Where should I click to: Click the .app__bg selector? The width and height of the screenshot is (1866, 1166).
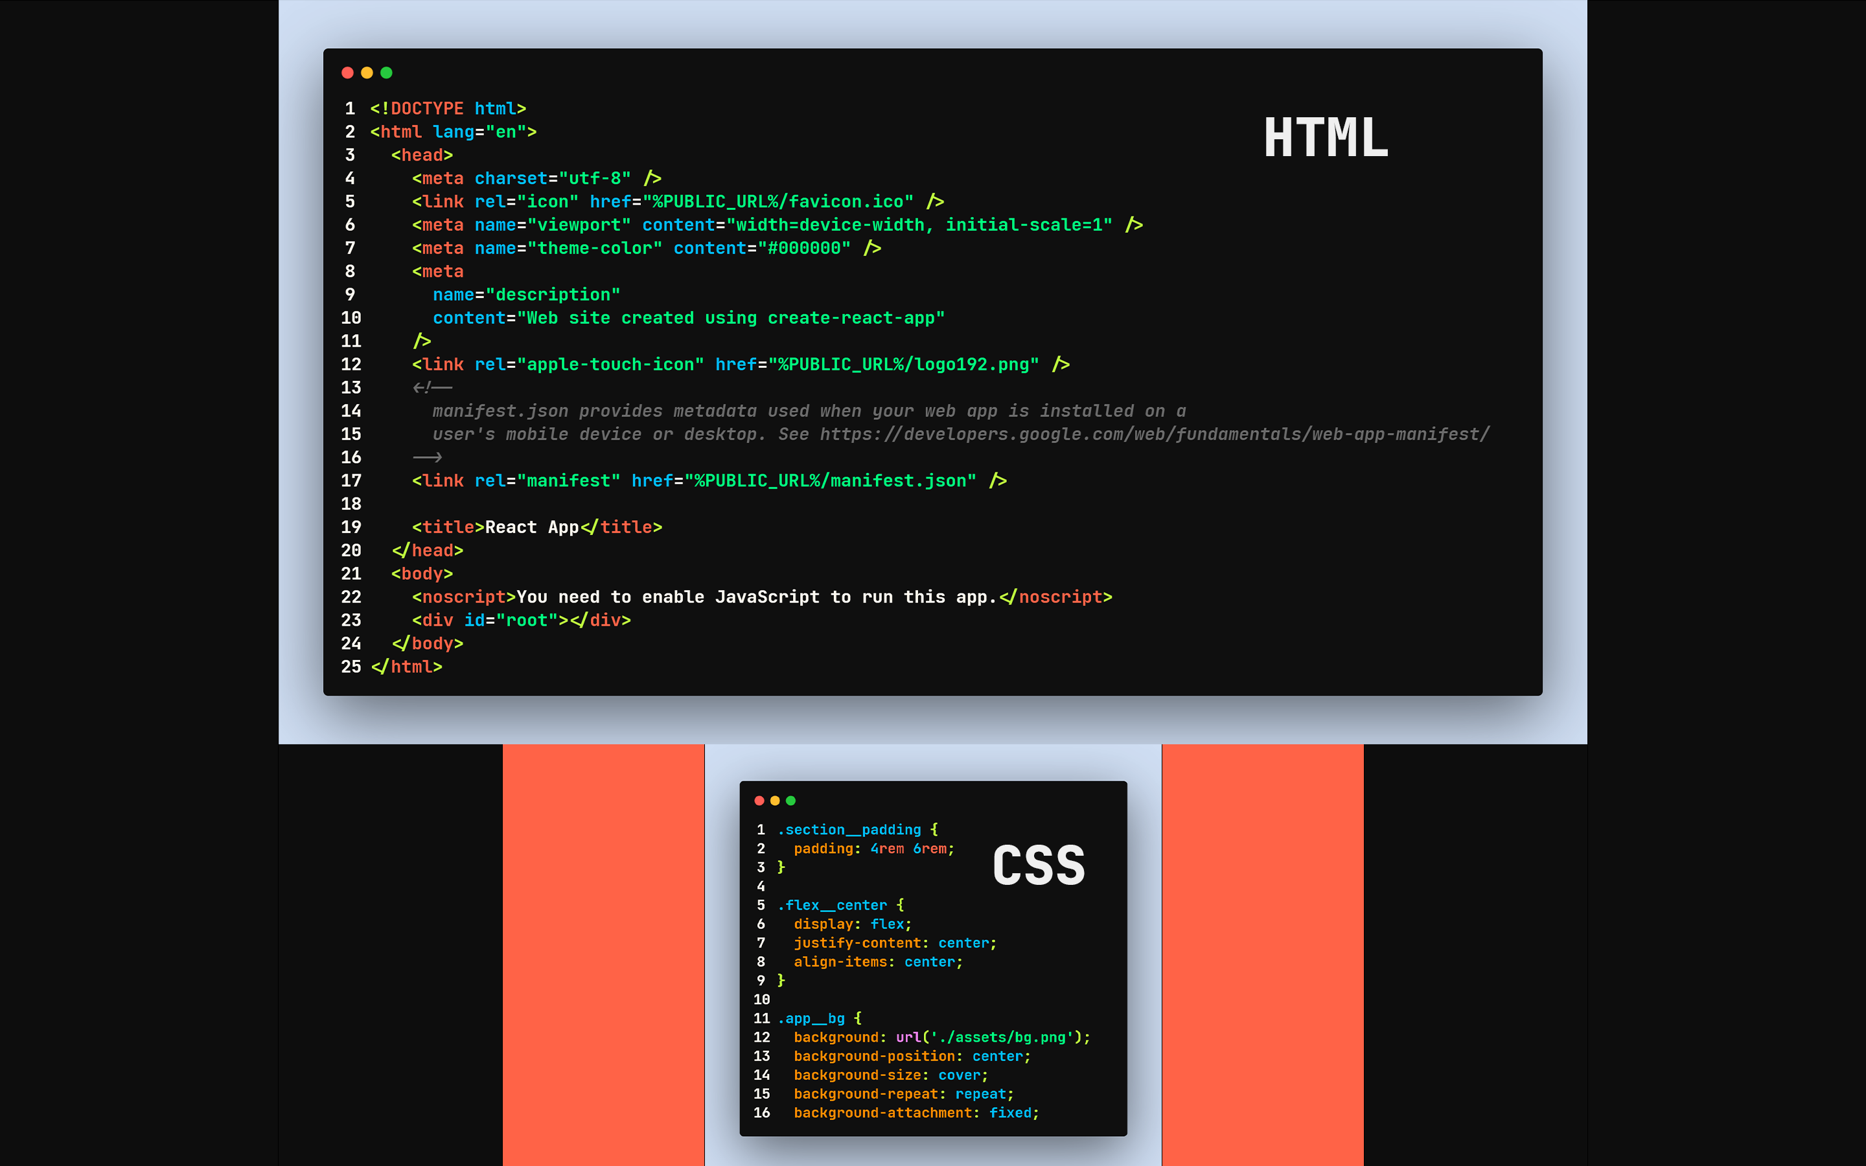click(x=811, y=1019)
